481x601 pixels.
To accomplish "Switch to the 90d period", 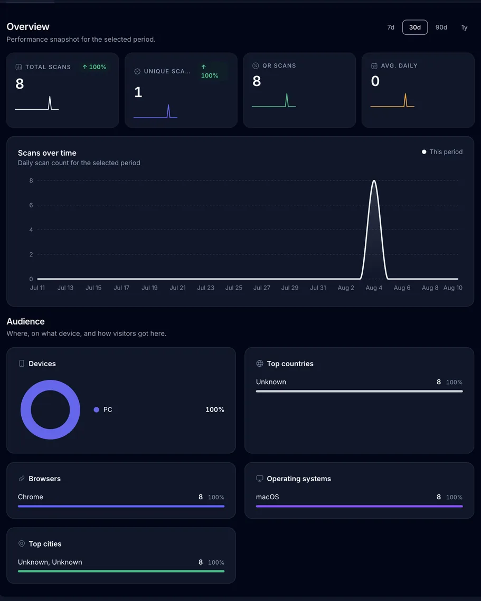I will click(x=441, y=27).
